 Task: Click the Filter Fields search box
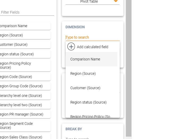pyautogui.click(x=27, y=12)
